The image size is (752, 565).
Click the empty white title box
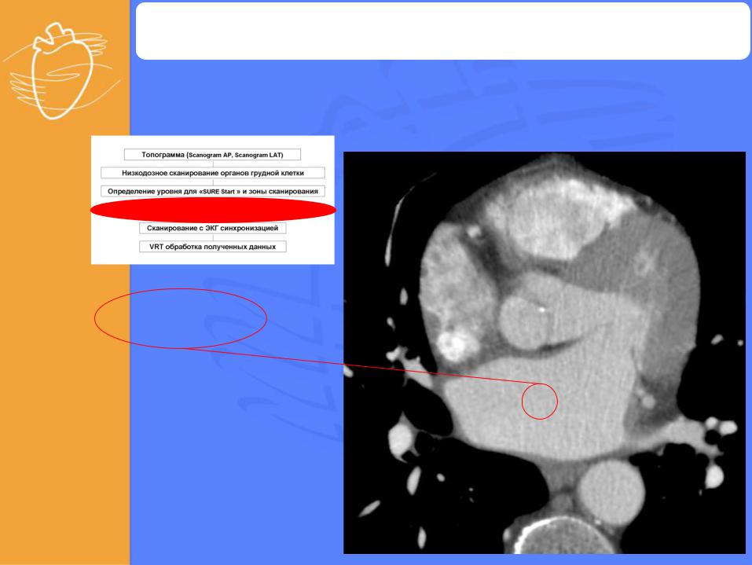[442, 31]
